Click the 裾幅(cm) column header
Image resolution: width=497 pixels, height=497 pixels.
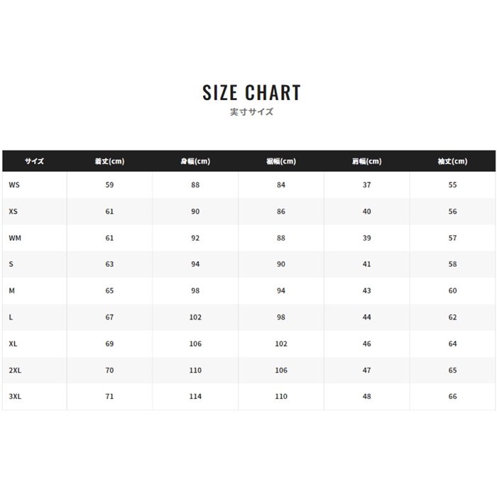pyautogui.click(x=281, y=161)
